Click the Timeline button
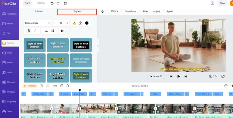233x118 pixels. pos(30,86)
